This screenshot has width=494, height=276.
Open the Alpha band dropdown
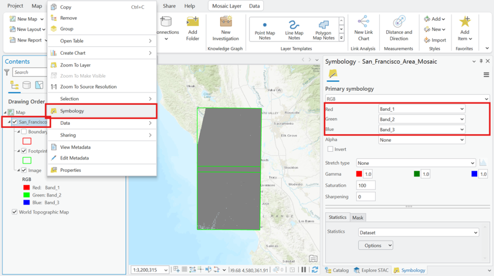tap(421, 140)
